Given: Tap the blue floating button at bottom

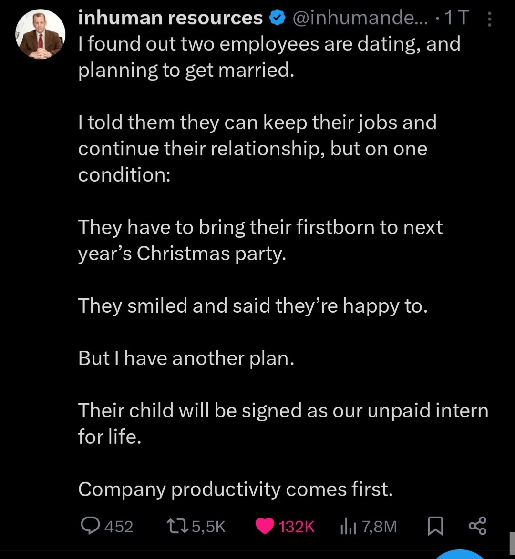Looking at the screenshot, I should click(x=460, y=554).
